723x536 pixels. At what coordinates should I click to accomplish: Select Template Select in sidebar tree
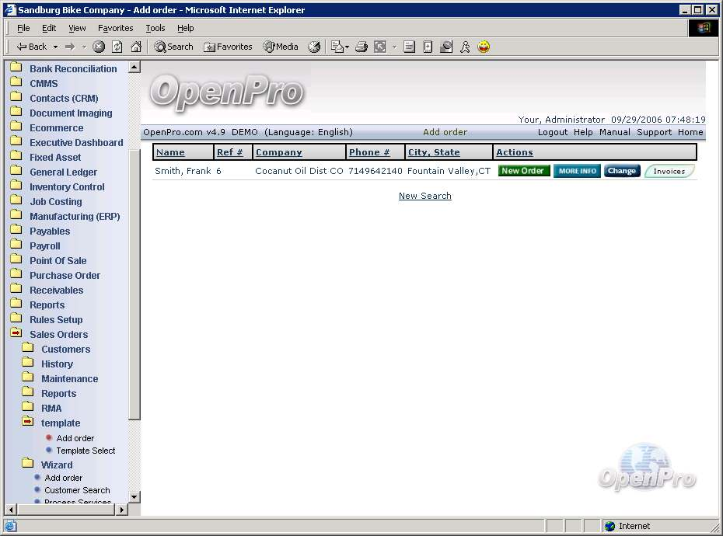click(x=86, y=451)
